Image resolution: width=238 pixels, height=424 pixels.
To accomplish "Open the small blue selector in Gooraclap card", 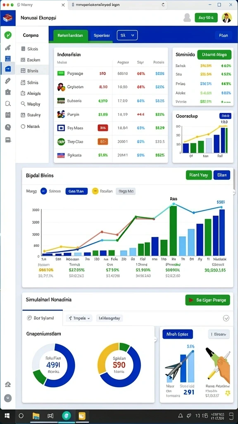I will point(225,116).
